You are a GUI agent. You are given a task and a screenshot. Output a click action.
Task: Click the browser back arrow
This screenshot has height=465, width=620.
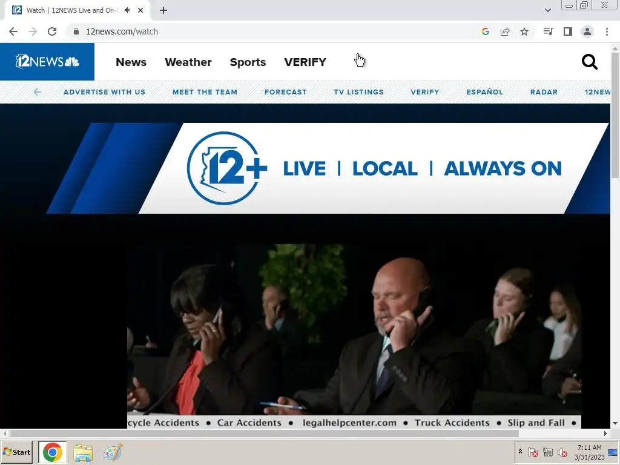tap(13, 31)
